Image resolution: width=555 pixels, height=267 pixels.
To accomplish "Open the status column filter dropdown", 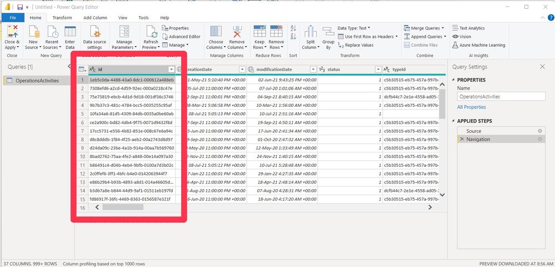I will [378, 70].
